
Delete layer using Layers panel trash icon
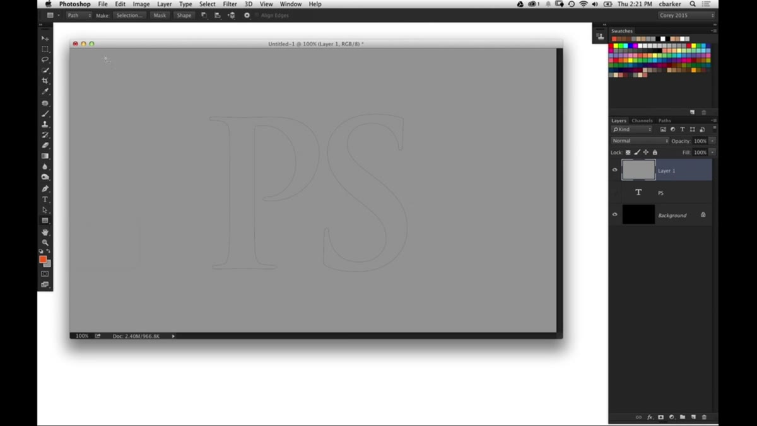pyautogui.click(x=705, y=417)
